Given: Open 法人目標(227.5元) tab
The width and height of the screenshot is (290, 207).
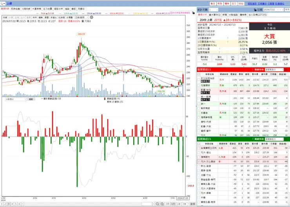Looking at the screenshot, I should pos(257,15).
